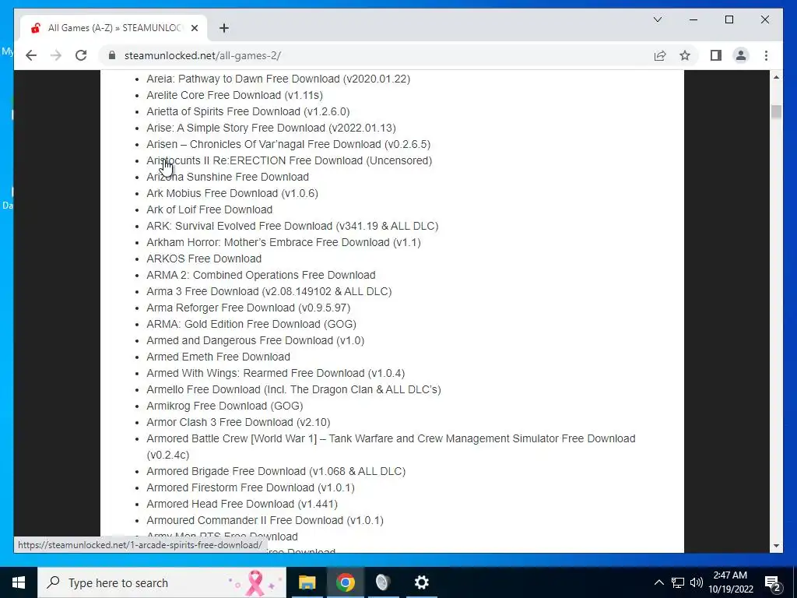Screen dimensions: 797x598
Task: Open Arisen – Chronicles Of Var'nagal link
Action: [288, 144]
